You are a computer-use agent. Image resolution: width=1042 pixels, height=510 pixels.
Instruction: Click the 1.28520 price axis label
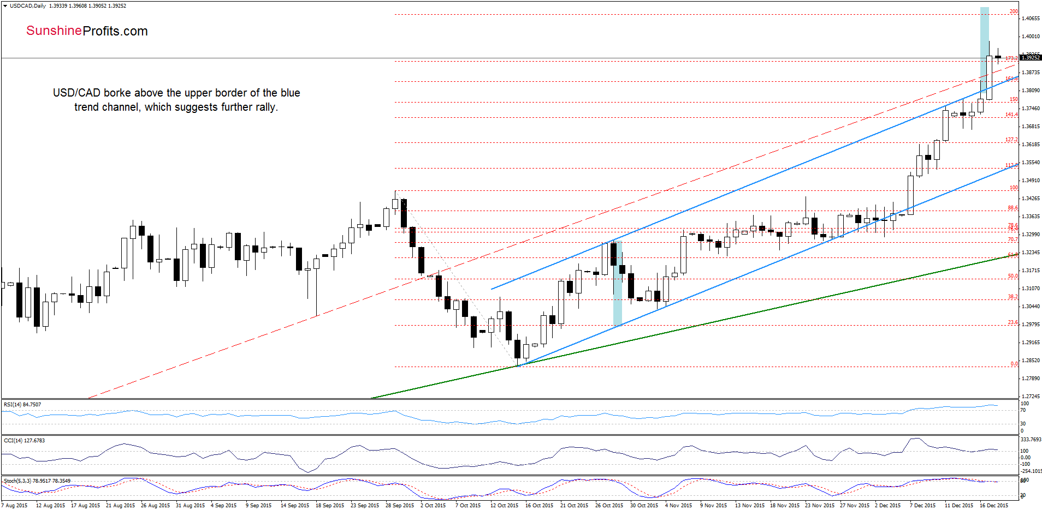[x=1031, y=361]
